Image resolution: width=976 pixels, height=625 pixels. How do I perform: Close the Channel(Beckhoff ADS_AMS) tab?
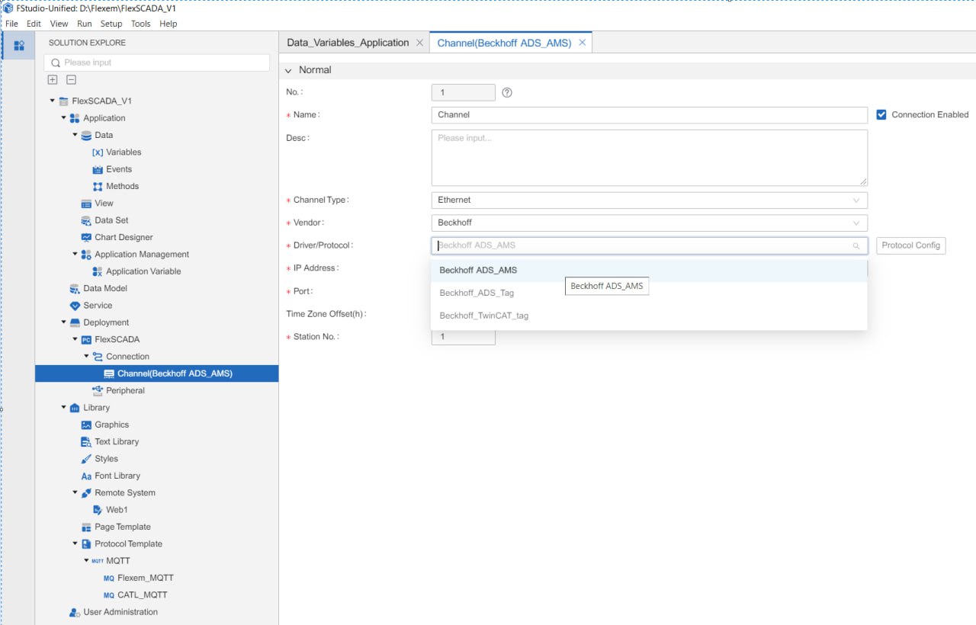(x=583, y=43)
